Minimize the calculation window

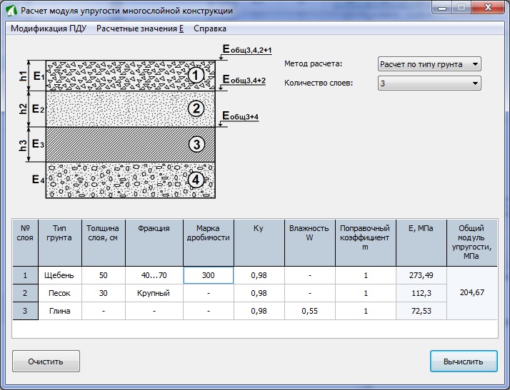click(441, 8)
